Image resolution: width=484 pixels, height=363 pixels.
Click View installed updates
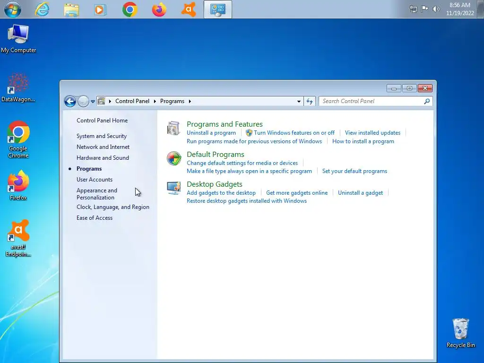click(372, 133)
